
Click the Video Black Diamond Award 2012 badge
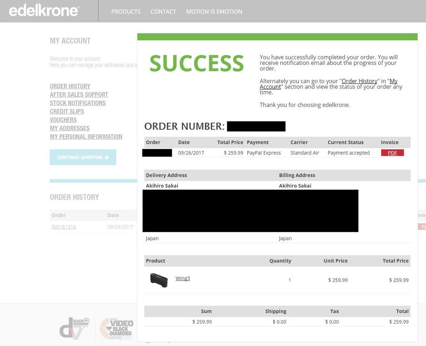click(x=117, y=329)
